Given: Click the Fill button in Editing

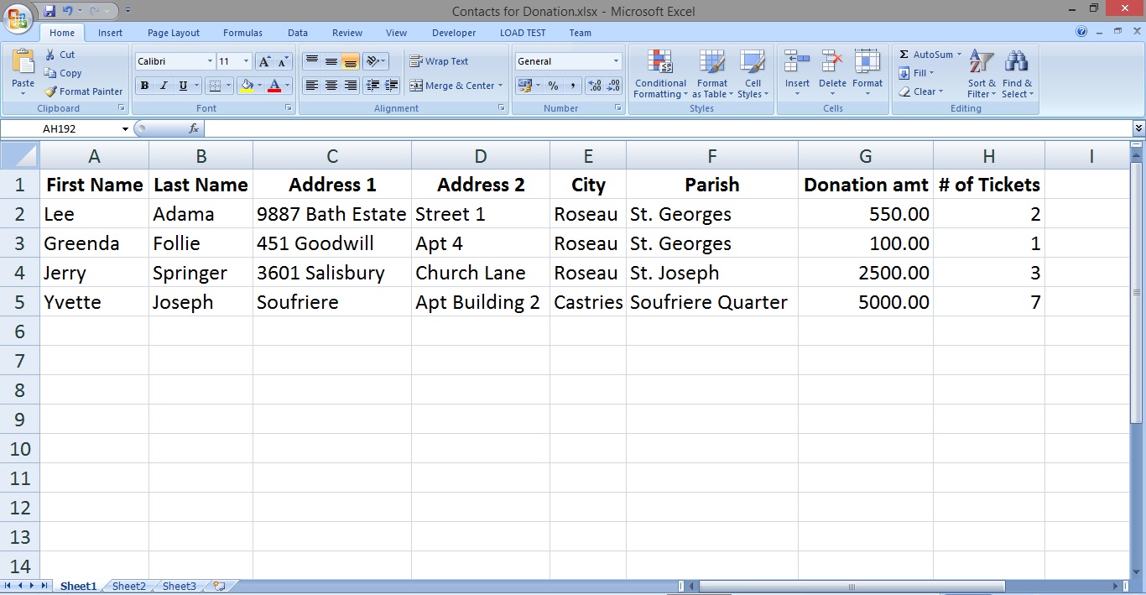Looking at the screenshot, I should click(x=916, y=73).
